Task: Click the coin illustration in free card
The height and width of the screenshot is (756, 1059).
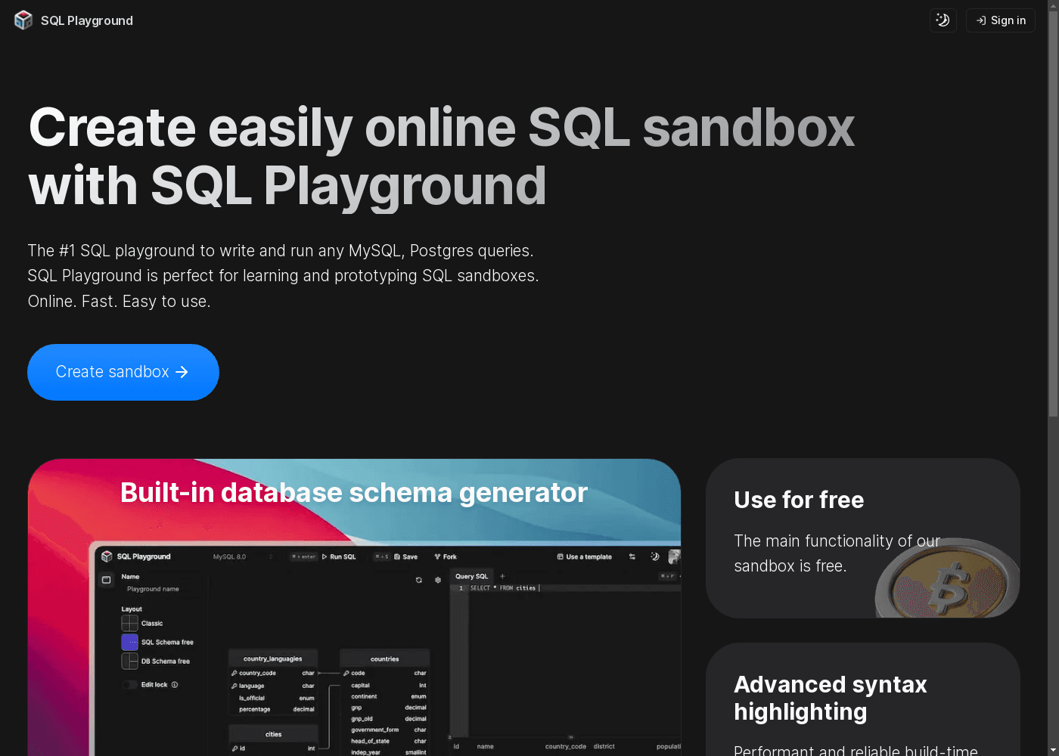Action: pyautogui.click(x=947, y=577)
